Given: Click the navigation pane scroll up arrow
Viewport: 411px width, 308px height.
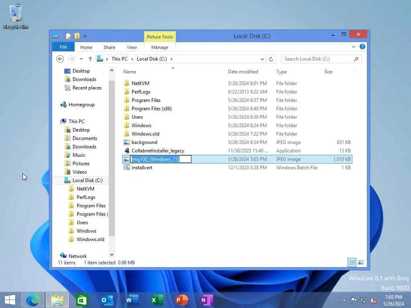Looking at the screenshot, I should [112, 71].
